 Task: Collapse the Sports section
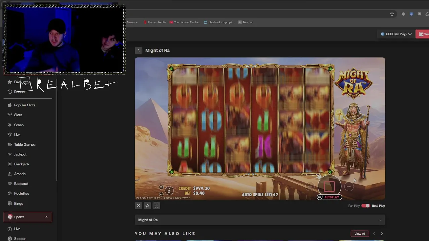46,217
